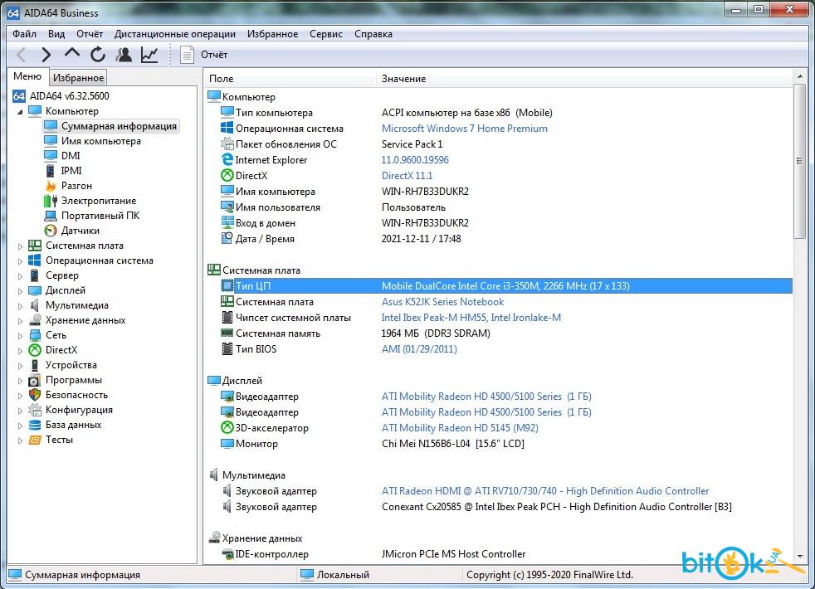Open the Вид menu

56,34
